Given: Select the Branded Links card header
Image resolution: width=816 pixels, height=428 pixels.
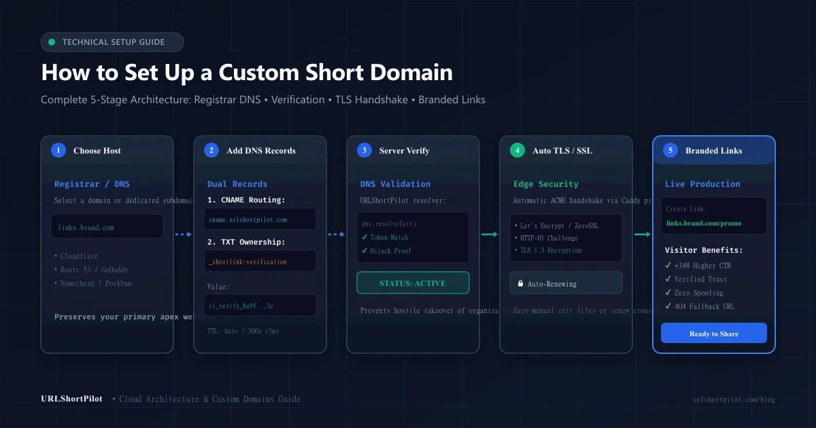Looking at the screenshot, I should tap(714, 150).
